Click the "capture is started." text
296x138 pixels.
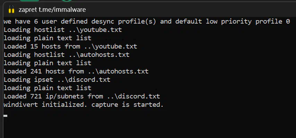pyautogui.click(x=127, y=104)
